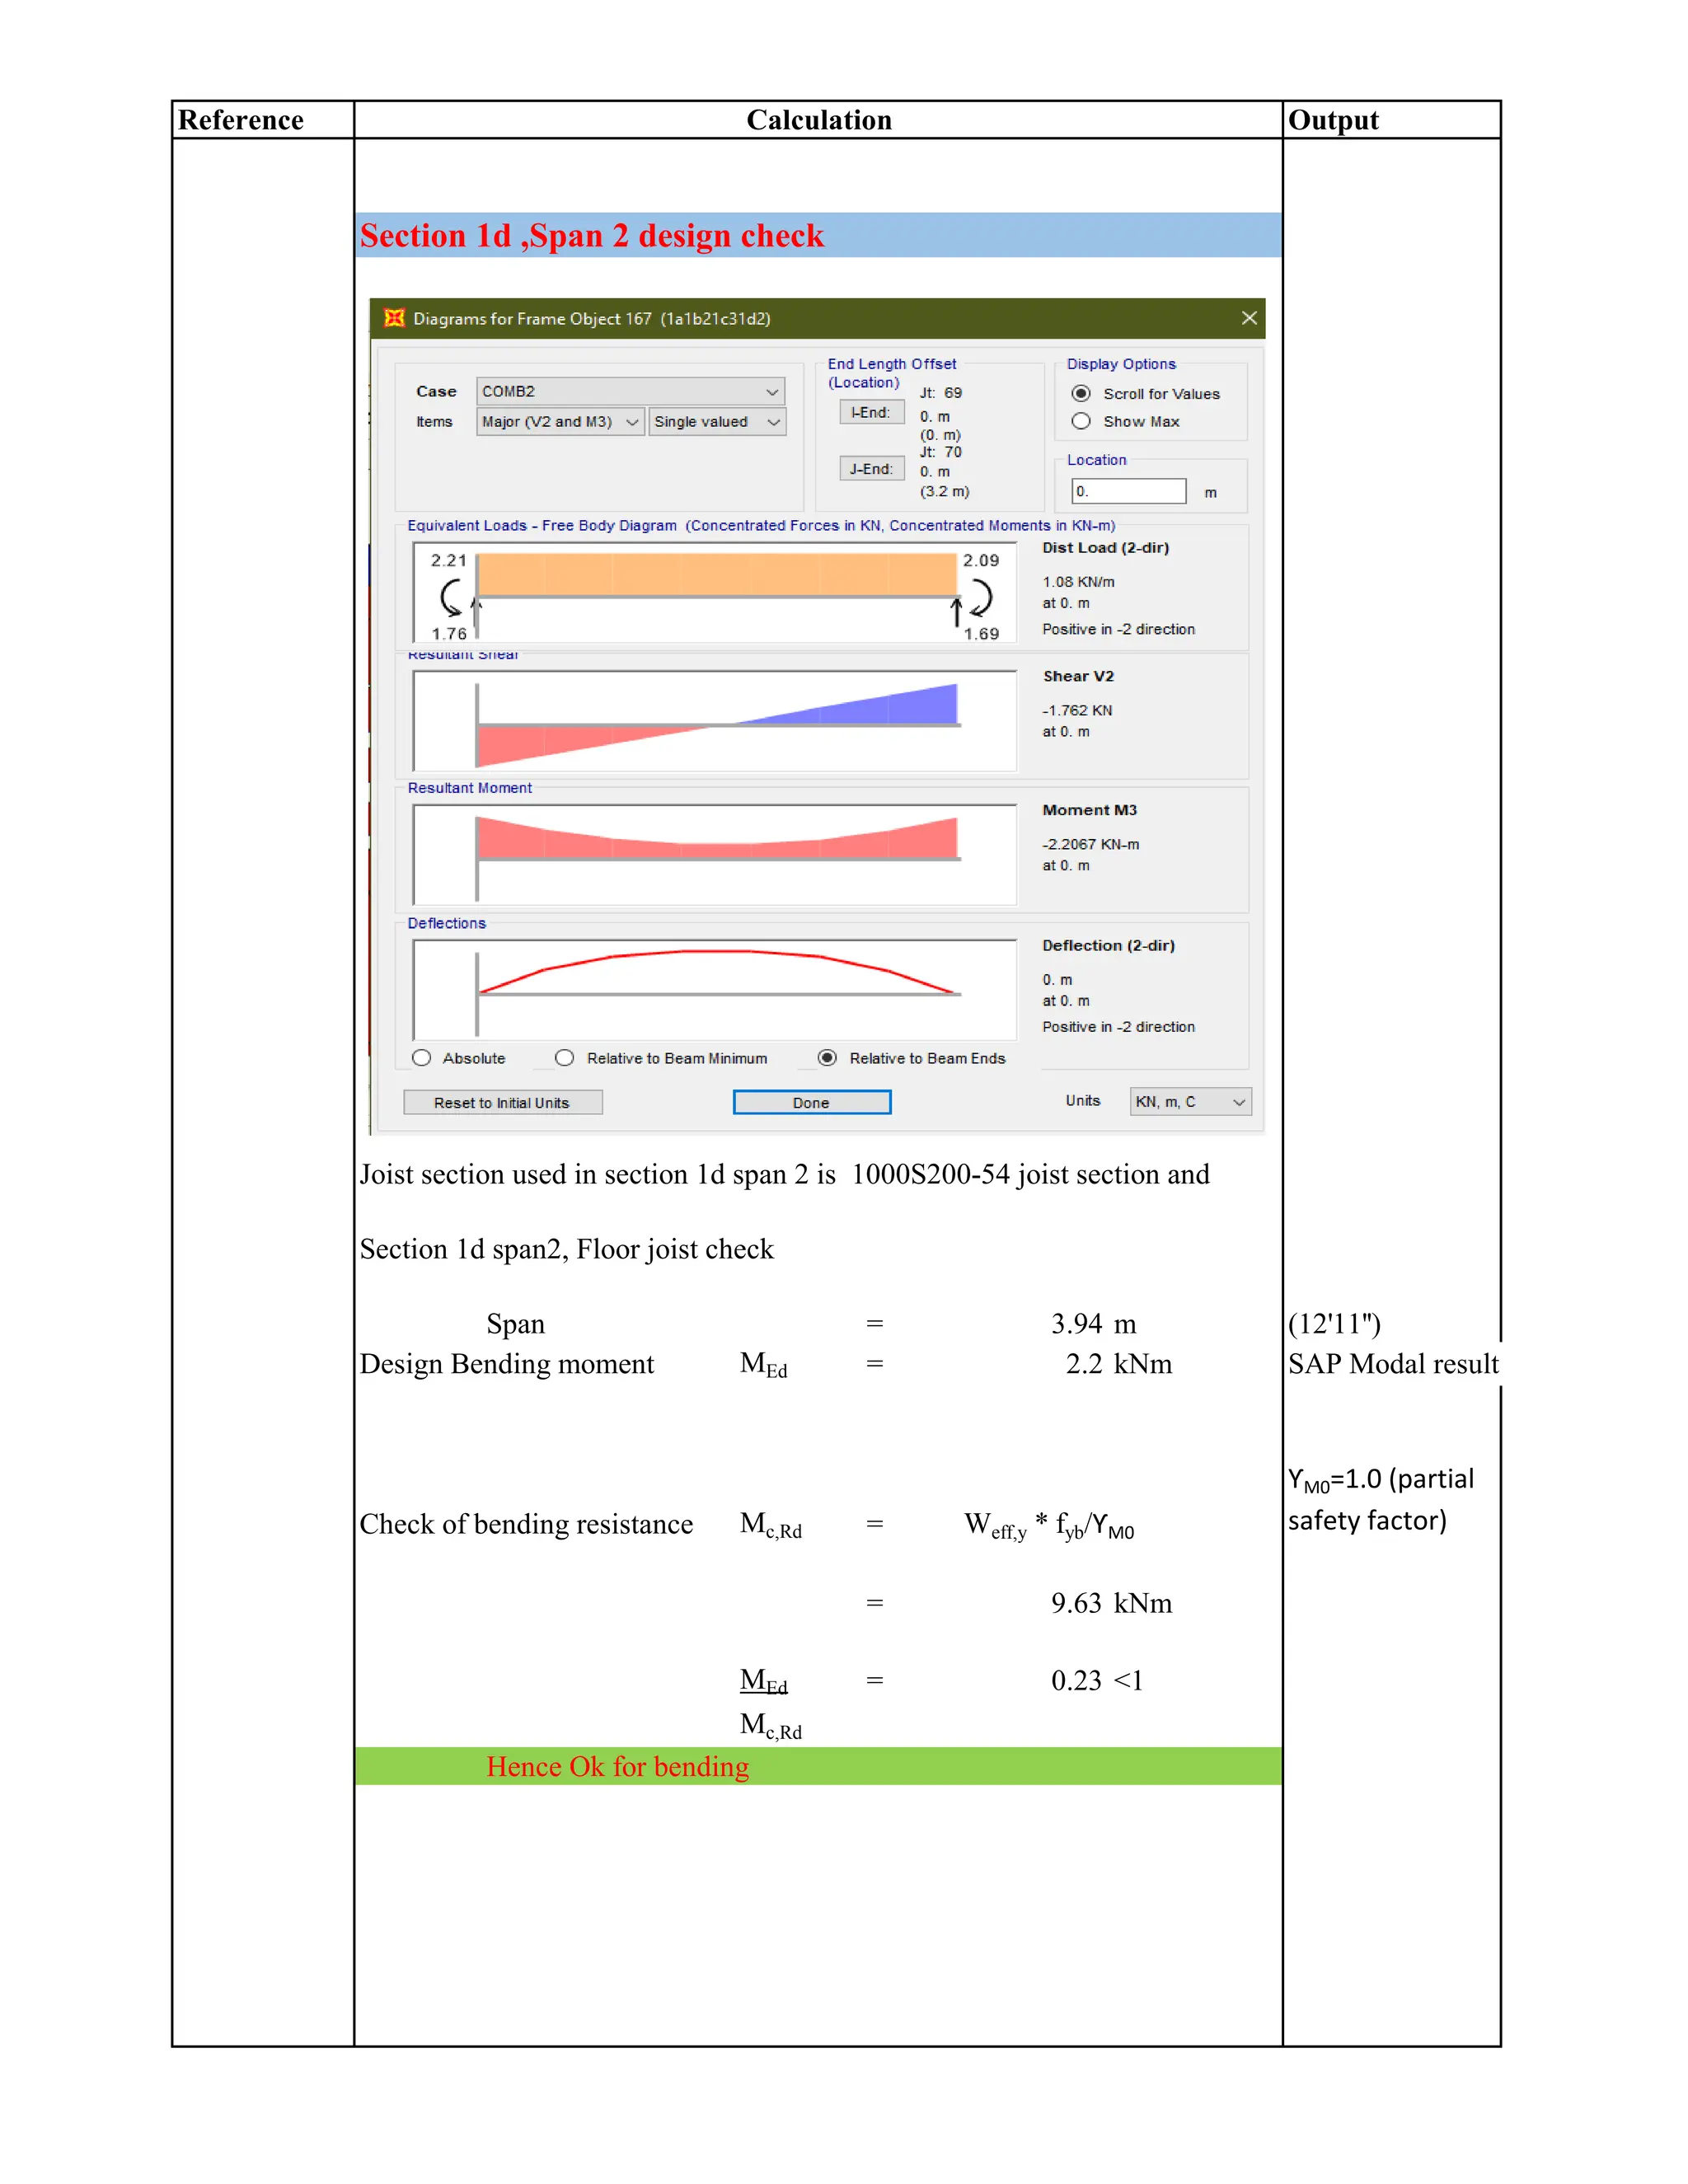1688x2184 pixels.
Task: Select Absolute deflection option
Action: coord(422,1058)
